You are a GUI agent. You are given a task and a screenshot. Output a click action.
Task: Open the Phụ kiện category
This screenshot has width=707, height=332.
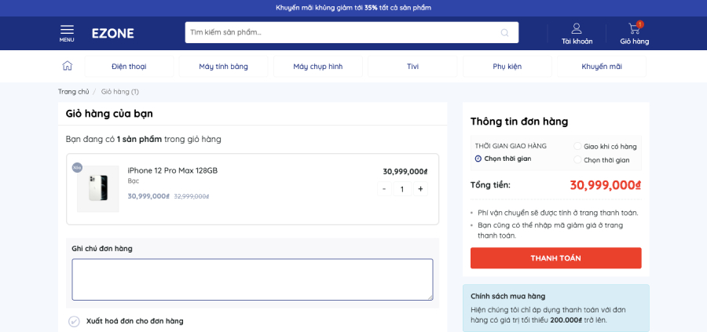pos(507,66)
